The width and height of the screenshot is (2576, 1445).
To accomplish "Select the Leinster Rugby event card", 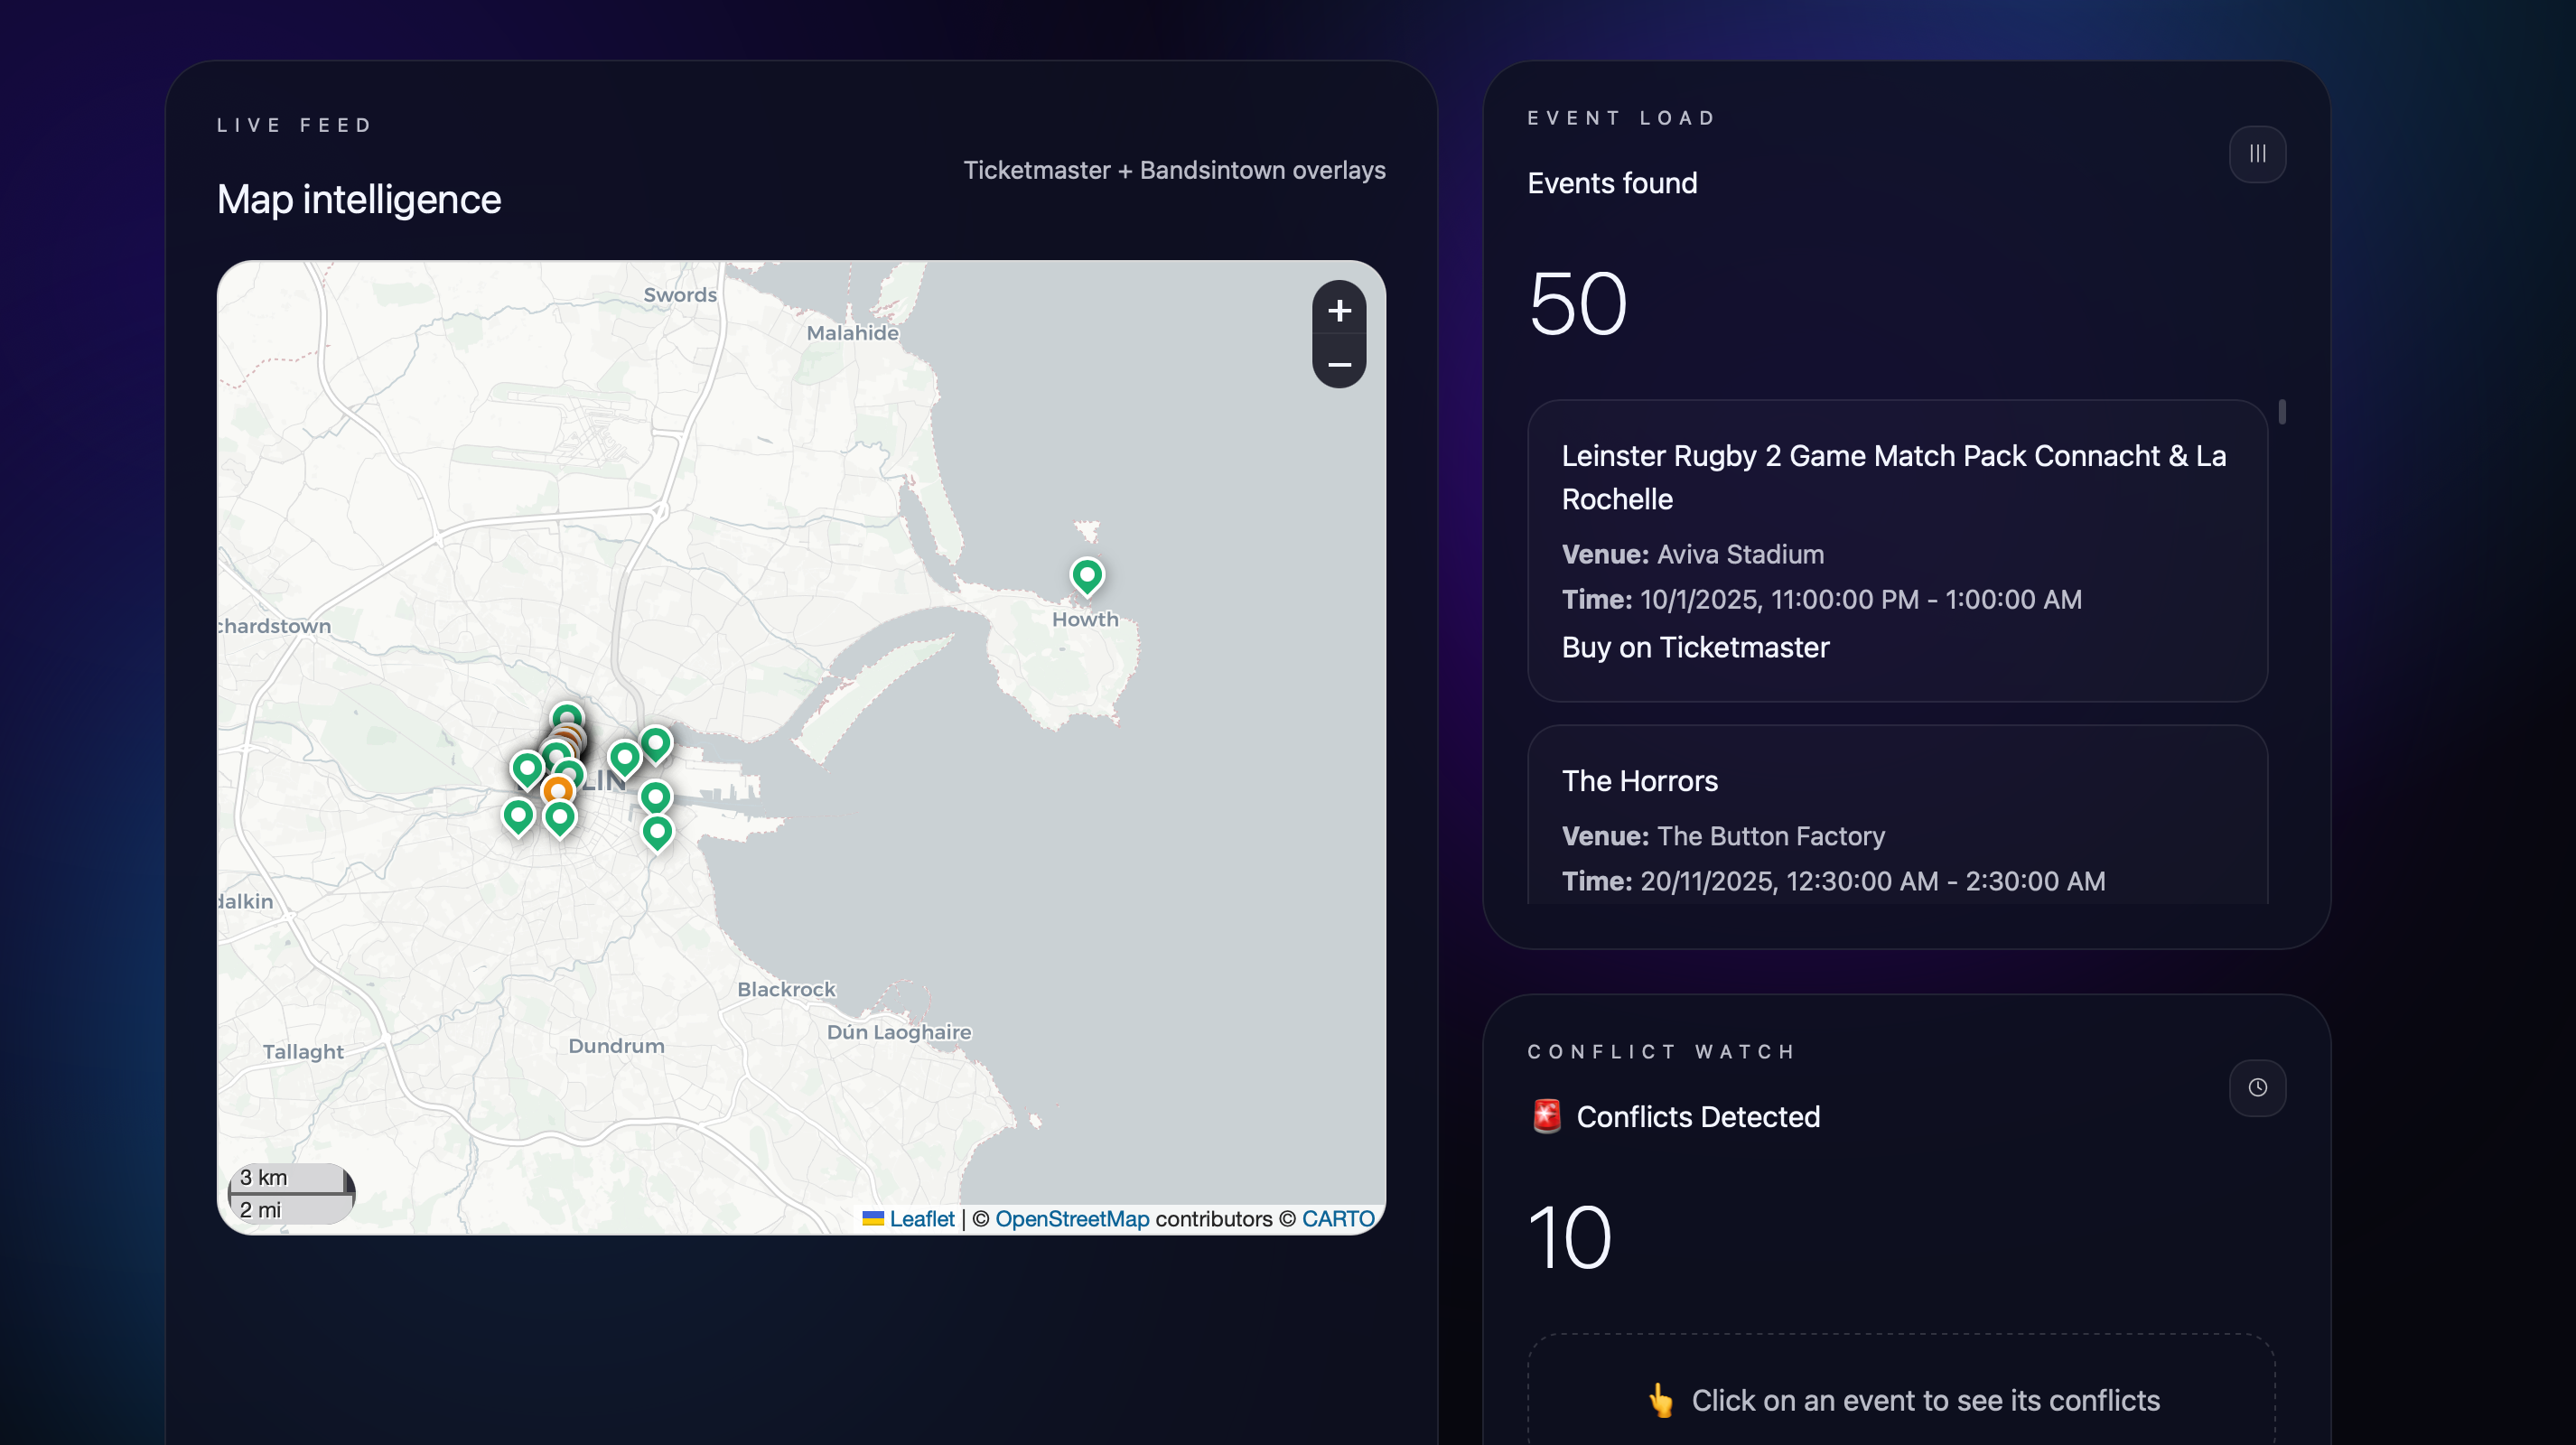I will pyautogui.click(x=1897, y=550).
